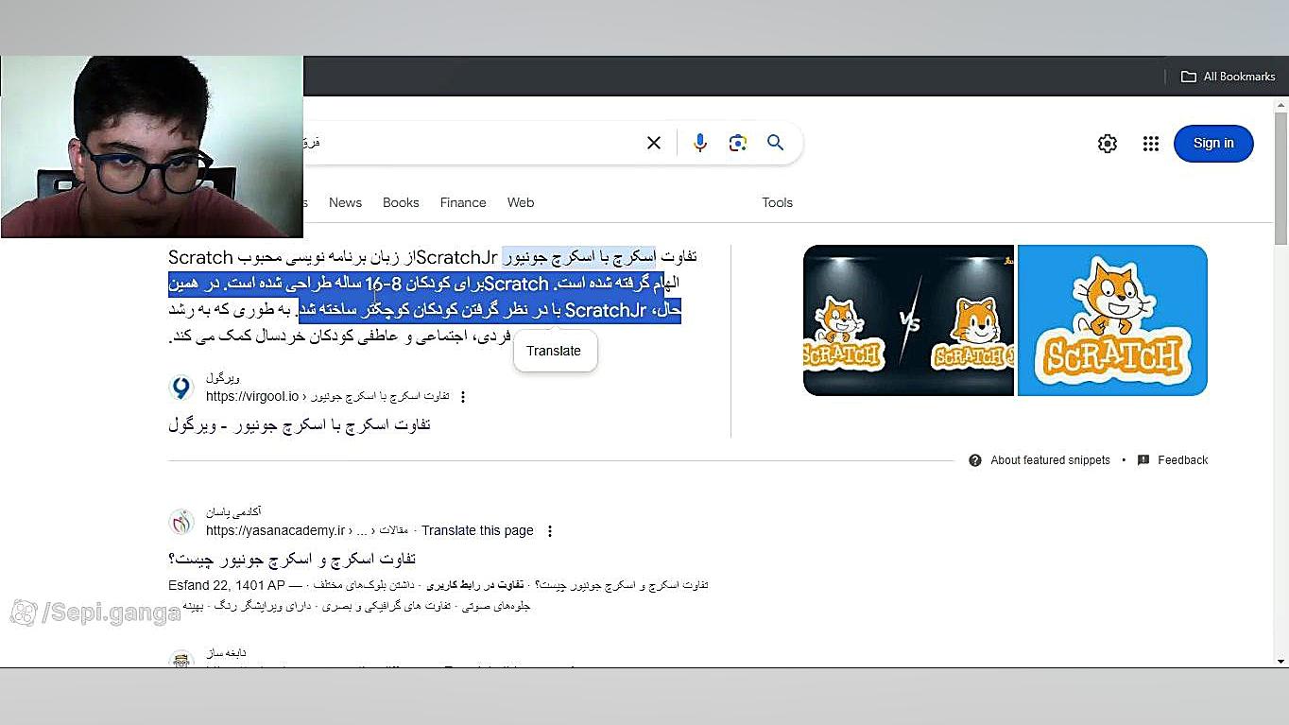Open the blue Scratch cat logo thumbnail
This screenshot has height=725, width=1289.
pyautogui.click(x=1112, y=320)
